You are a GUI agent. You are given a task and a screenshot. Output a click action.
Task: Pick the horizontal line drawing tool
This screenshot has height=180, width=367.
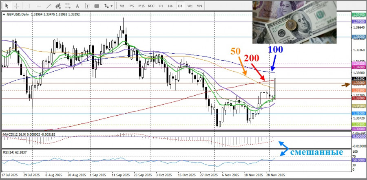coord(38,6)
